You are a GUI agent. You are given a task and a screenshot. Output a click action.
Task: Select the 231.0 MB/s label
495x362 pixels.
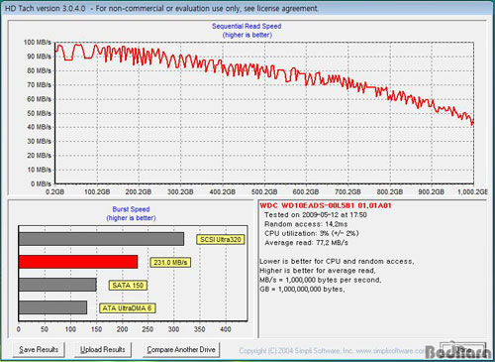(x=170, y=263)
